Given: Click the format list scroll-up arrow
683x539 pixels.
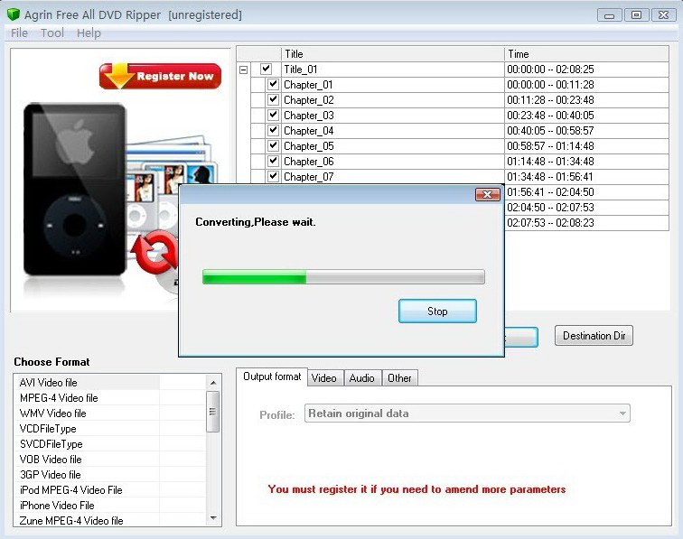Looking at the screenshot, I should 213,383.
